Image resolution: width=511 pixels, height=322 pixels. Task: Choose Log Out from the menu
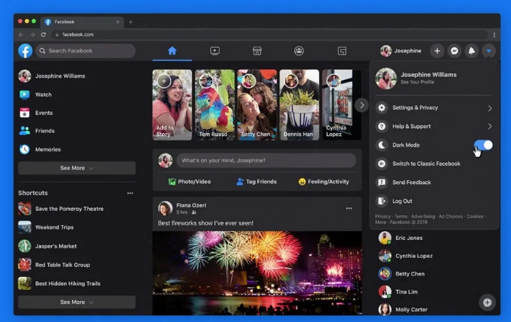point(402,201)
